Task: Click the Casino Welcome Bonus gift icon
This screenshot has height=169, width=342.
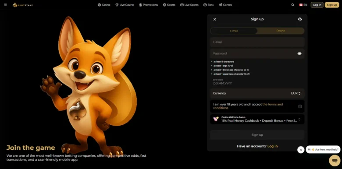Action: coord(216,119)
